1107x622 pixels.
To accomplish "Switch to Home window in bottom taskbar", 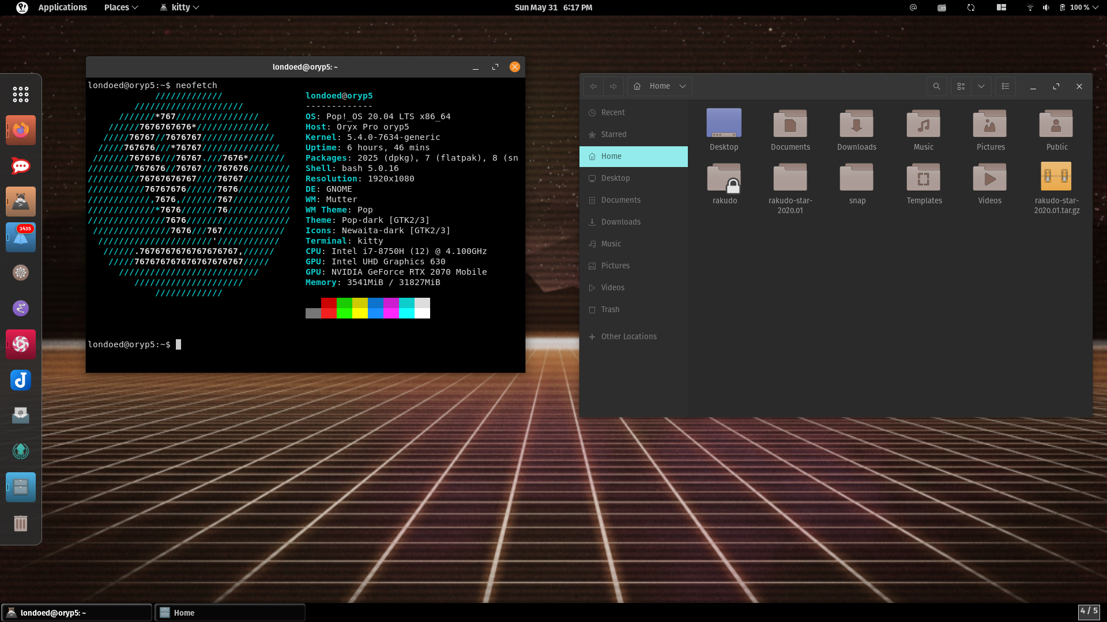I will tap(230, 613).
